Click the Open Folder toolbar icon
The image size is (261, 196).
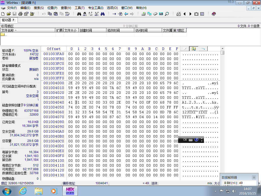32,14
